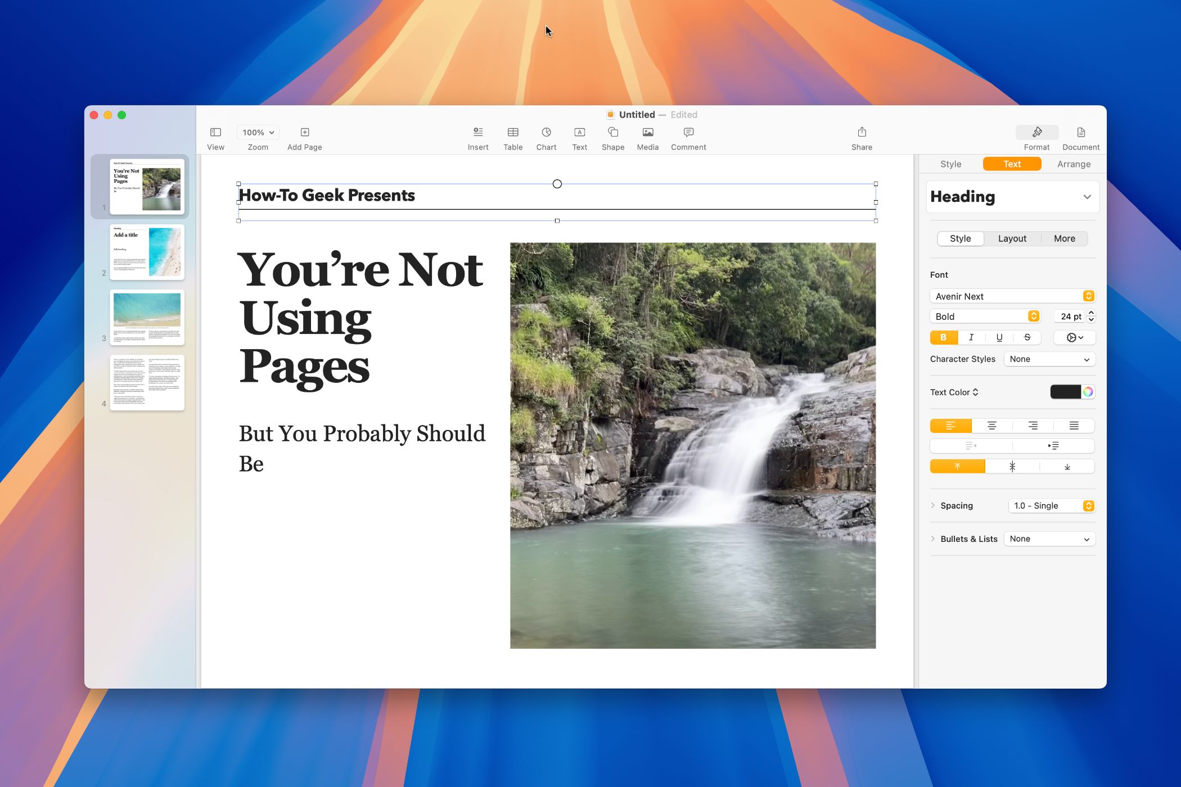The width and height of the screenshot is (1181, 787).
Task: Expand Character Styles dropdown
Action: 1048,359
